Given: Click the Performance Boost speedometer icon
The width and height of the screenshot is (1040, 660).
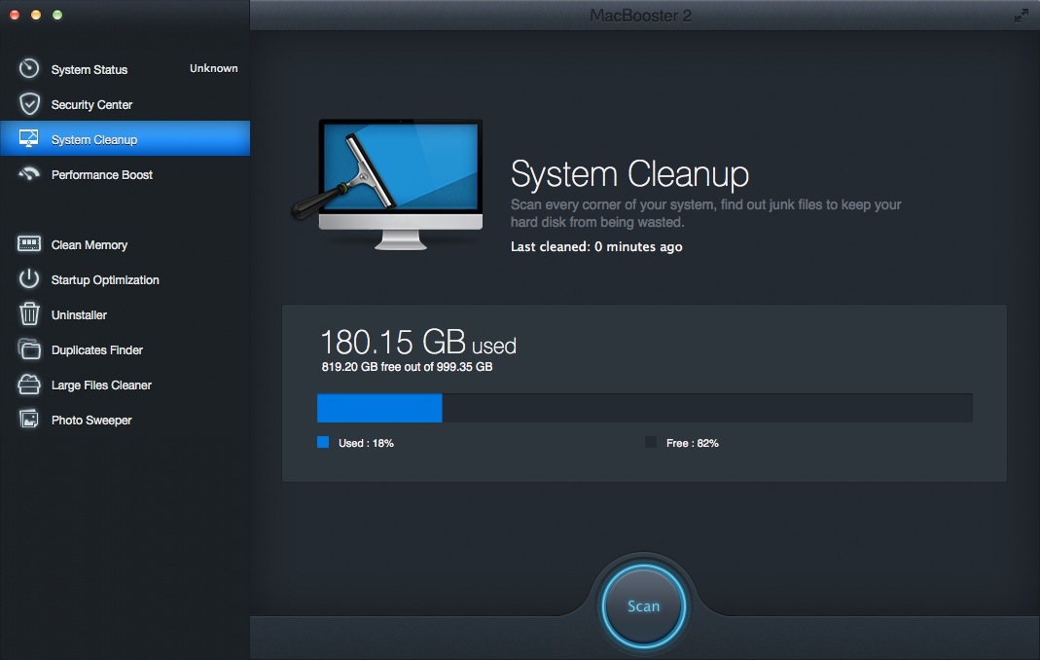Looking at the screenshot, I should [x=29, y=174].
